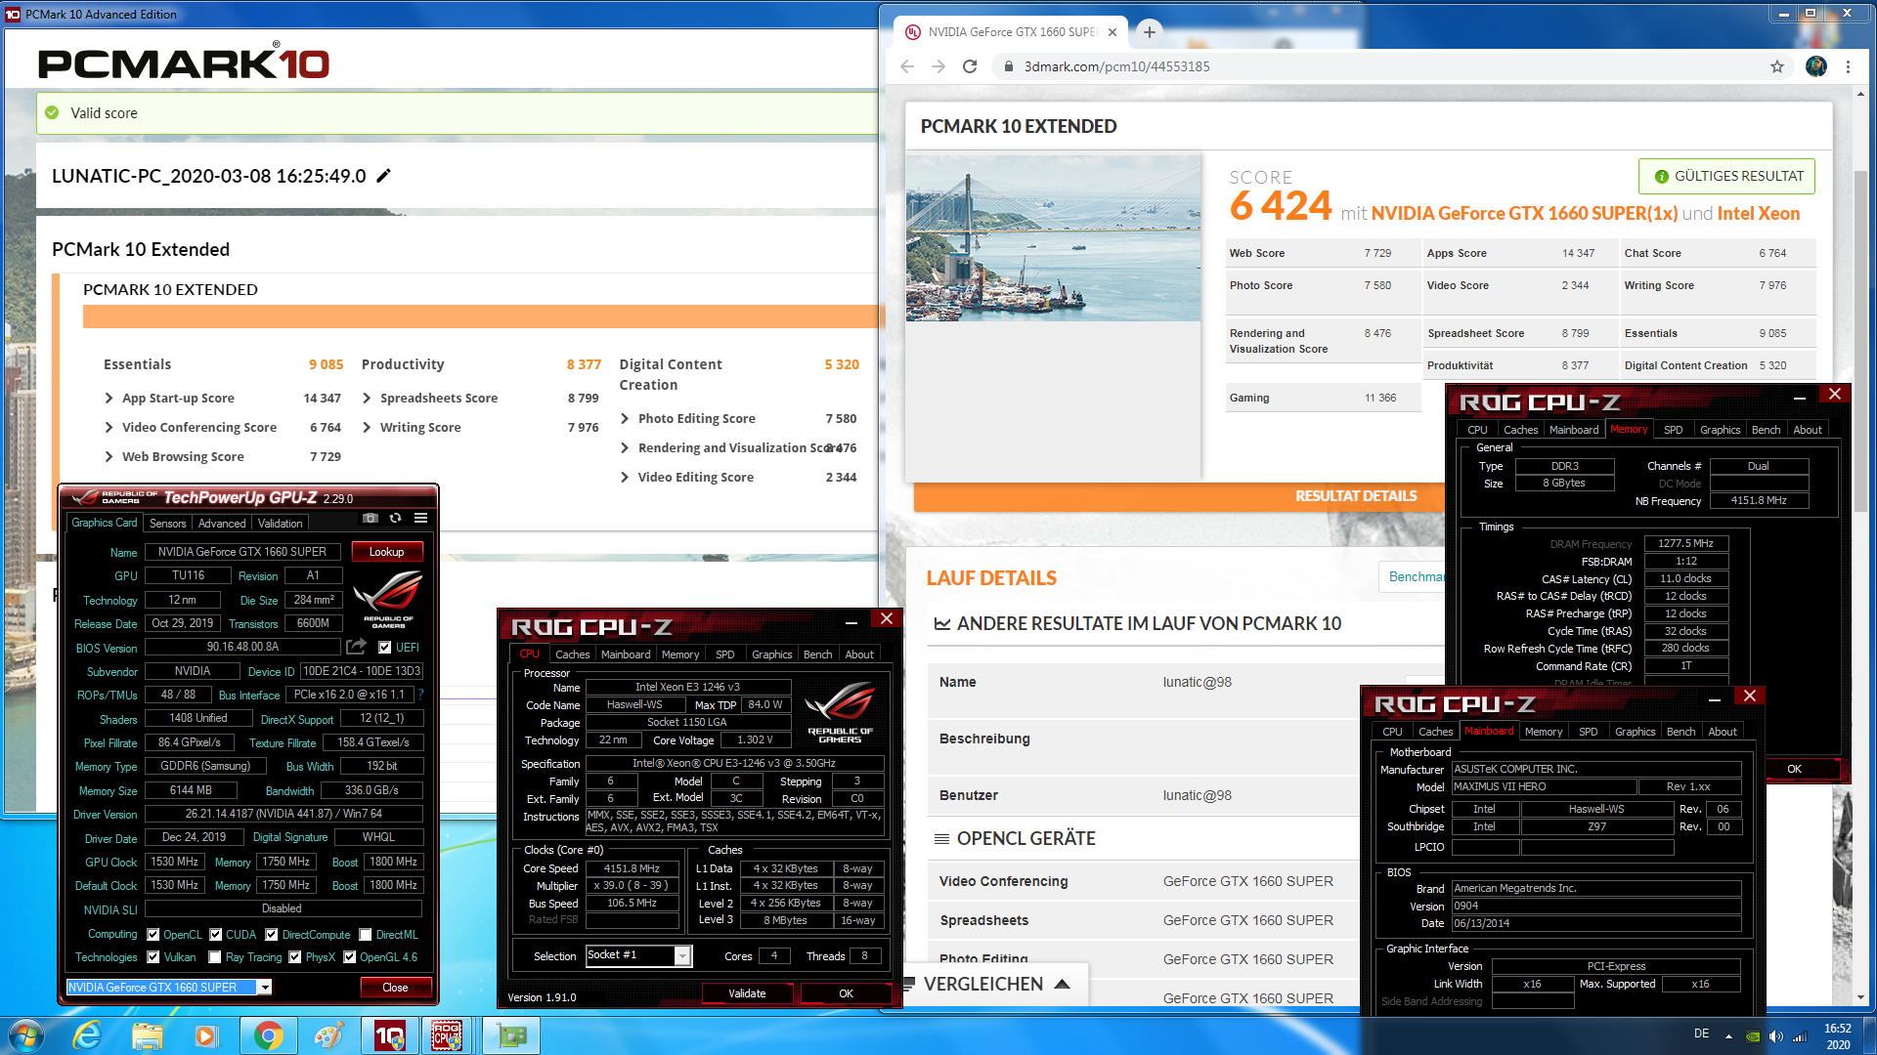
Task: Toggle the OpenCL checkbox in GPU-Z
Action: pos(153,935)
